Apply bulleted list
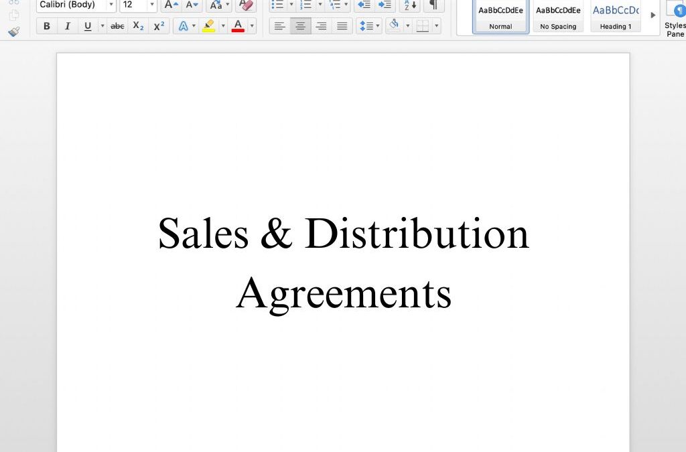This screenshot has height=452, width=686. pyautogui.click(x=278, y=5)
